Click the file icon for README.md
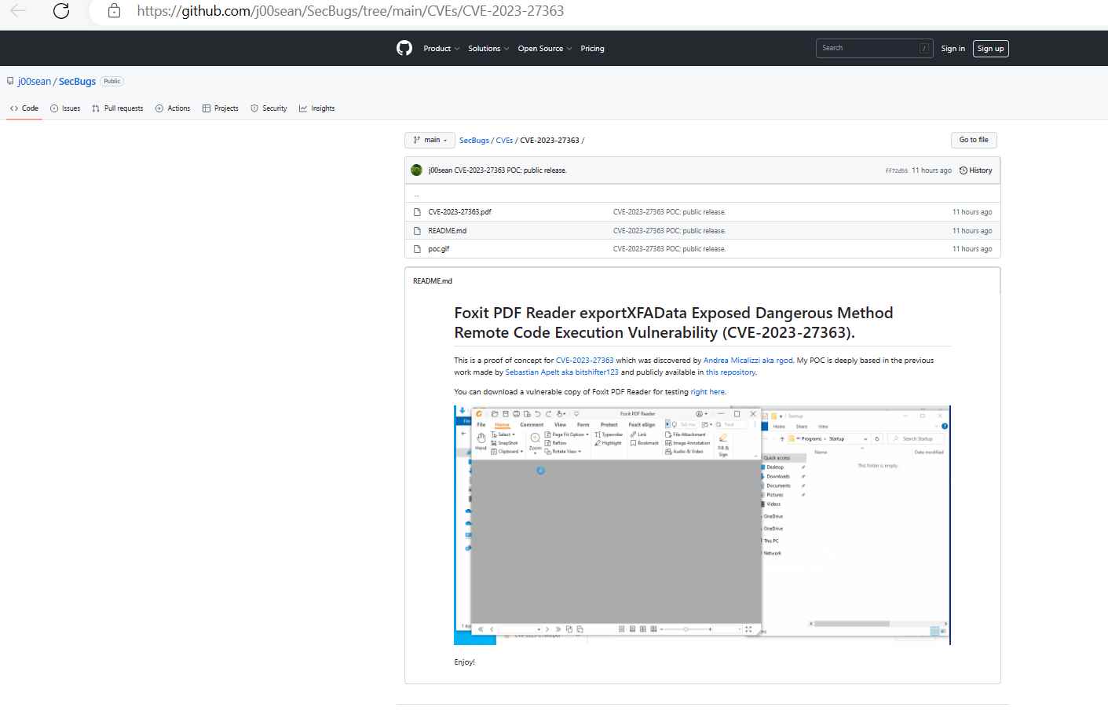1108x711 pixels. tap(418, 231)
